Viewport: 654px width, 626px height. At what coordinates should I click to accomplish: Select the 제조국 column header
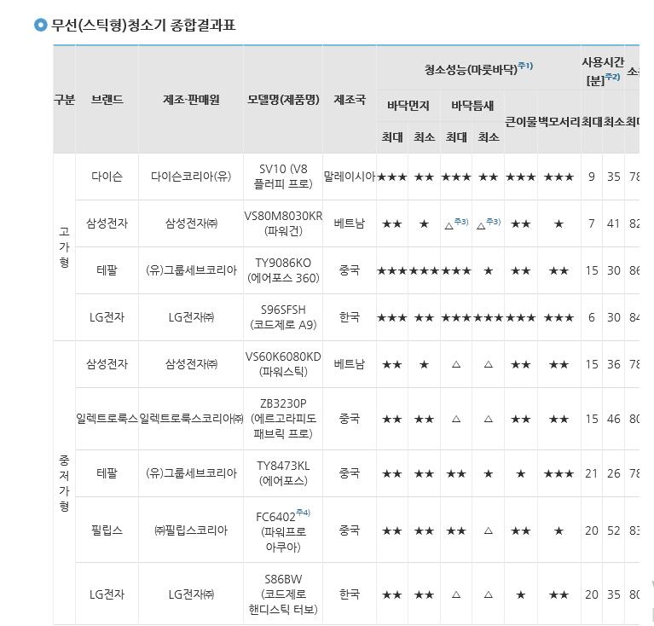350,99
